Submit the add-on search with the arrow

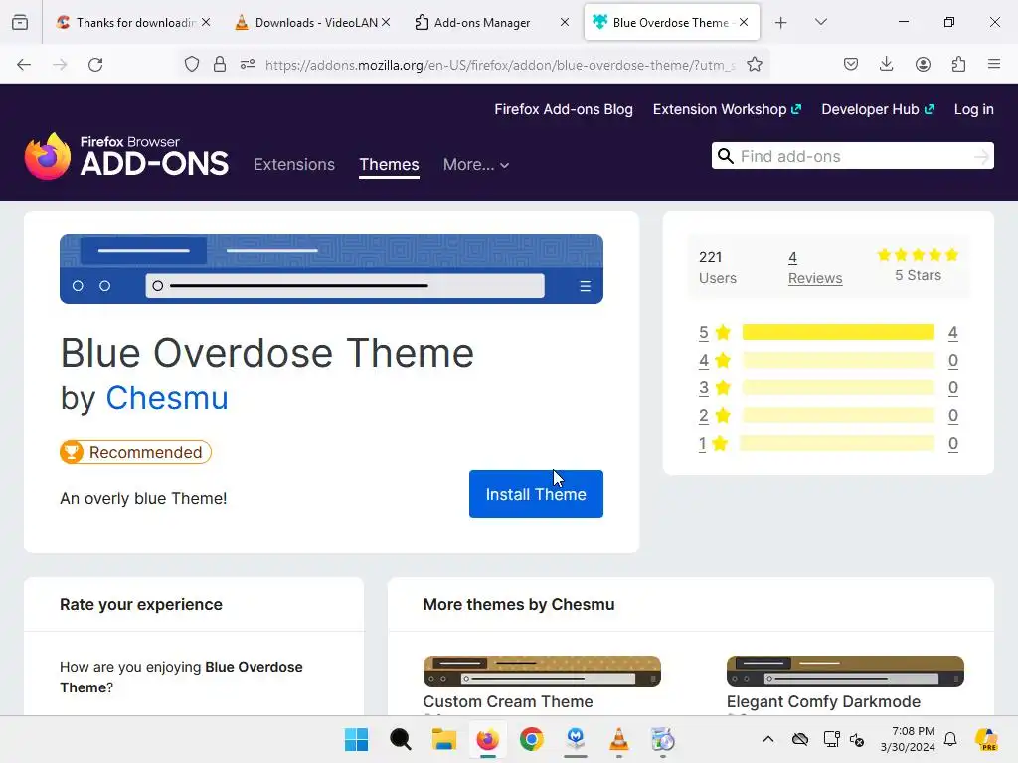[x=981, y=156]
